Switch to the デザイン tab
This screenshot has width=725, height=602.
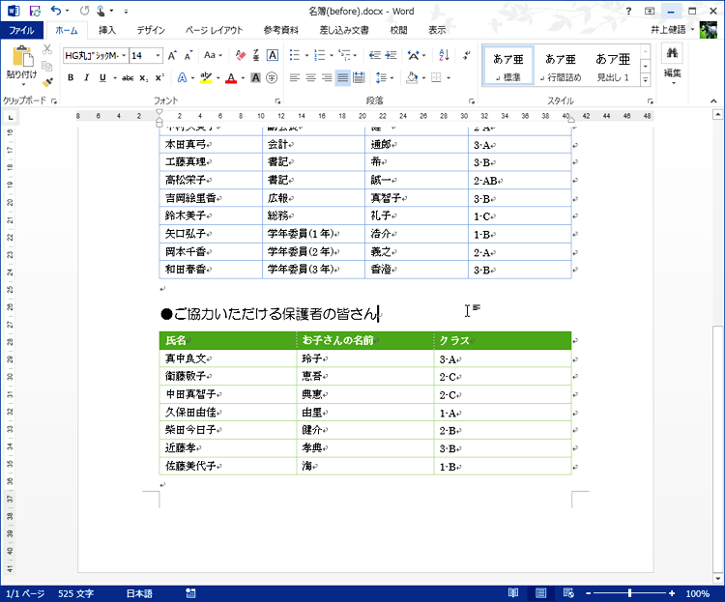[x=151, y=30]
